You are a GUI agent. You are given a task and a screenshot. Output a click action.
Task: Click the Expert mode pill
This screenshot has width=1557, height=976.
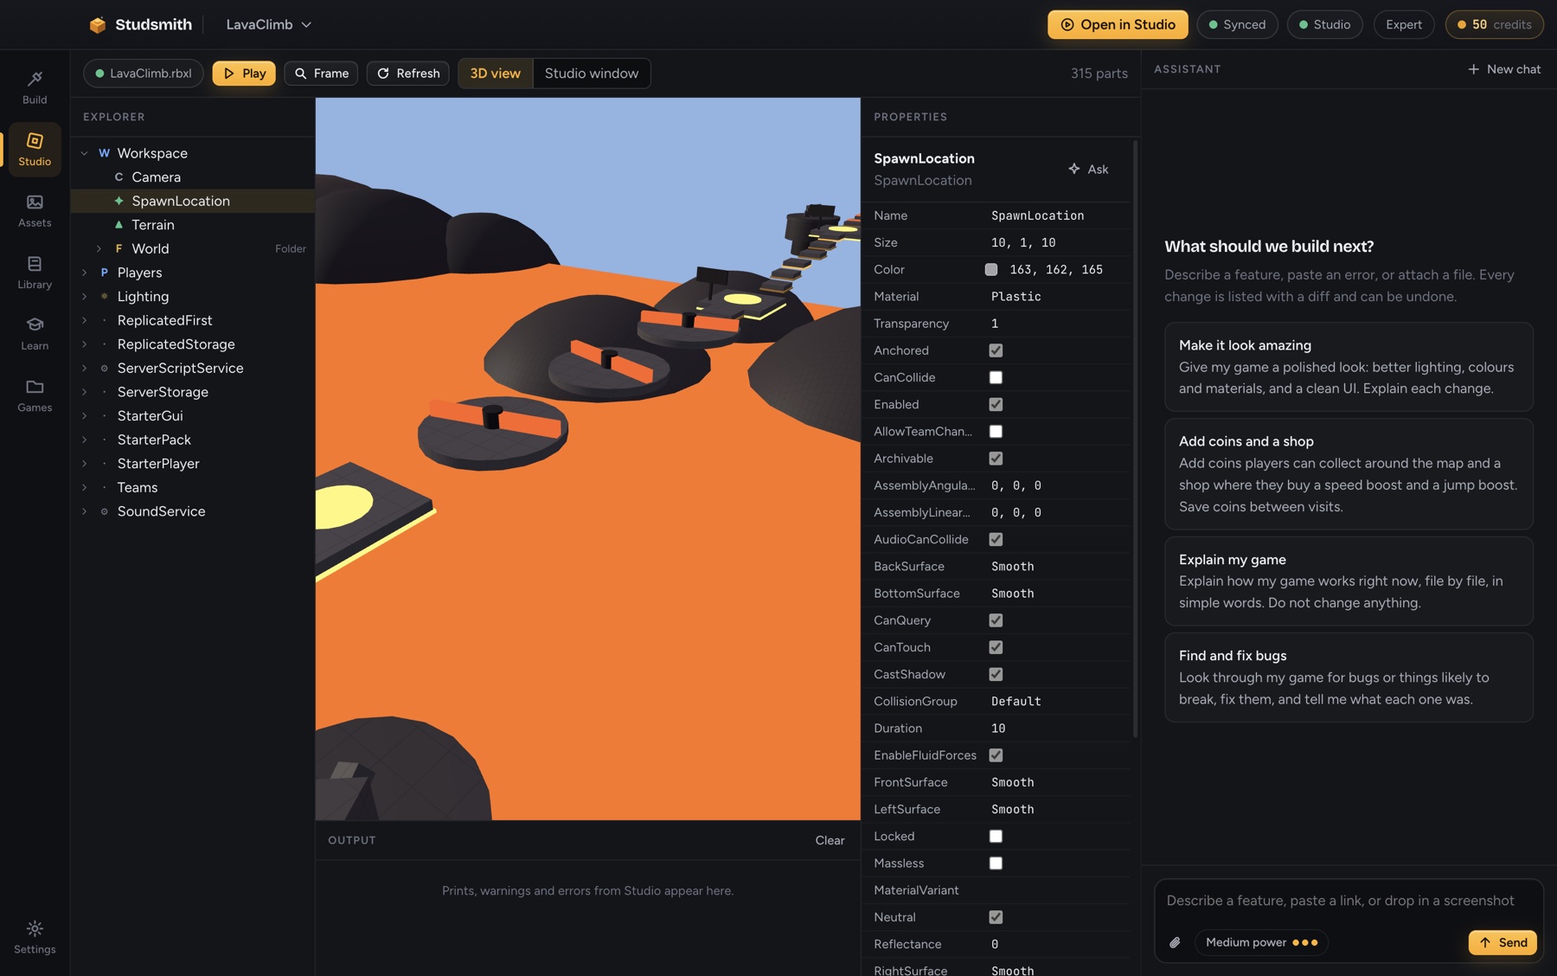point(1403,25)
